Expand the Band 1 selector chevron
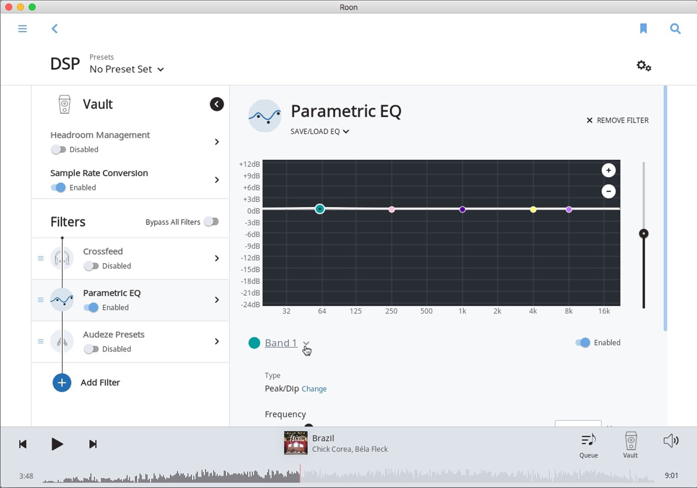The height and width of the screenshot is (488, 697). click(306, 343)
